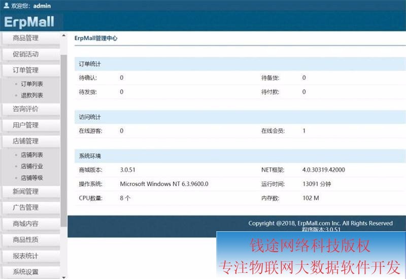Open the 报表统计 menu section
The height and width of the screenshot is (279, 406).
point(31,256)
